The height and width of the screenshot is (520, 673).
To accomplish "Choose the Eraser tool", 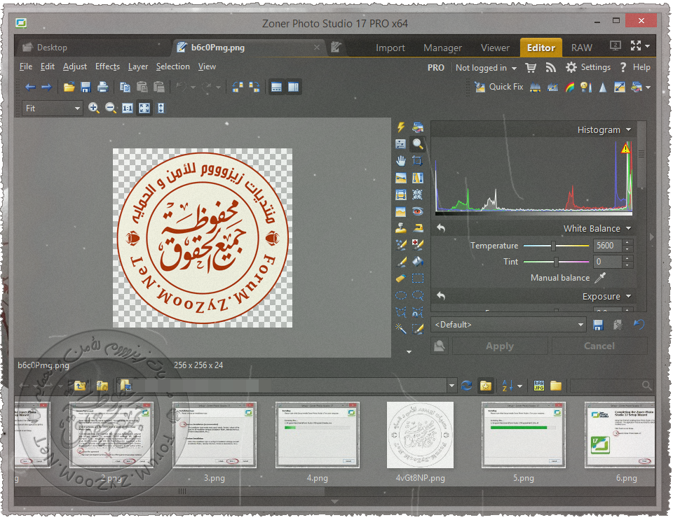I will pyautogui.click(x=401, y=279).
